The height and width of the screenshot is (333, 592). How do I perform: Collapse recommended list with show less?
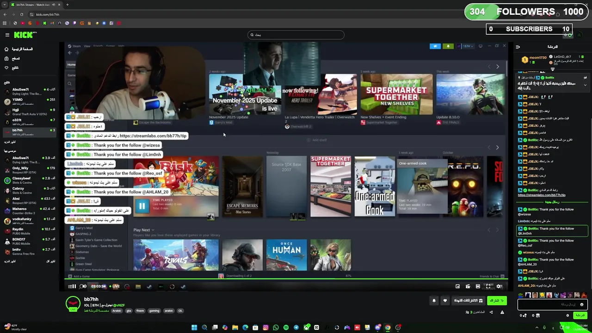(51, 261)
